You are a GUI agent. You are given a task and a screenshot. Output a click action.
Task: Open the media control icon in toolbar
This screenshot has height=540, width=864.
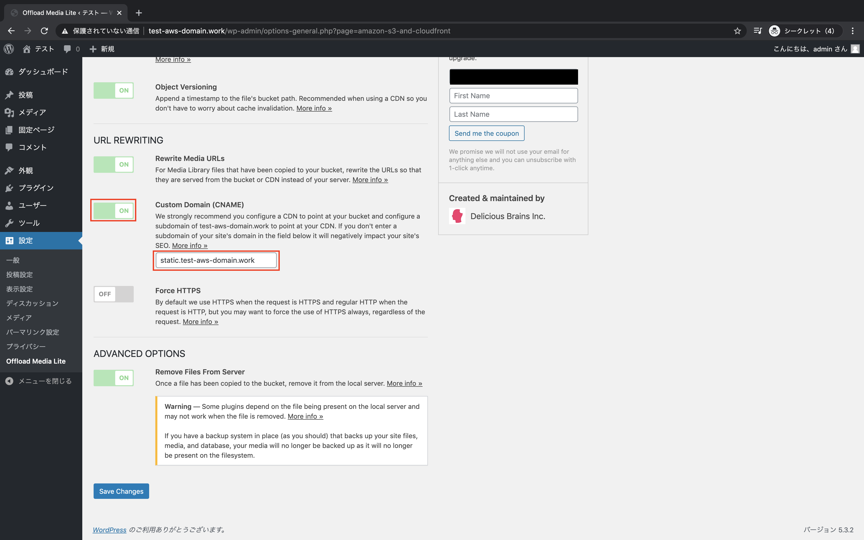[758, 31]
